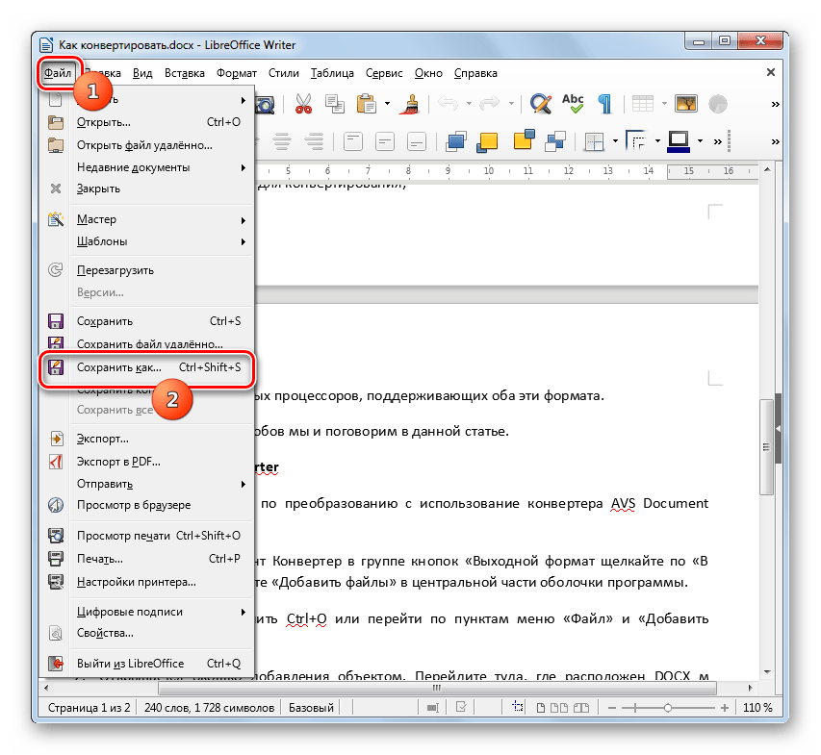Run the Abc spelling check icon
821x755 pixels.
(573, 104)
